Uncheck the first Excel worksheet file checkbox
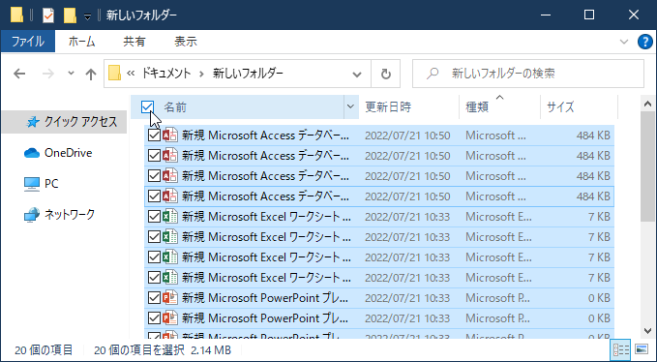 coord(154,217)
